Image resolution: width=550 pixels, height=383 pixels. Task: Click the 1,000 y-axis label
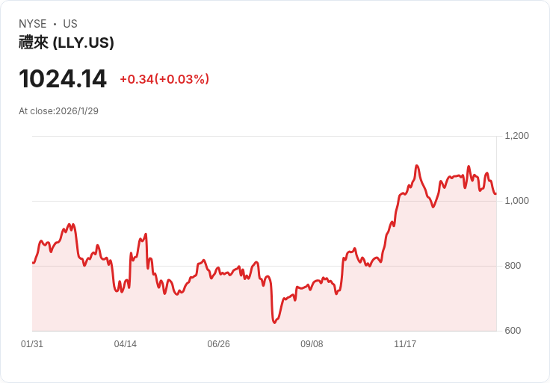(x=516, y=201)
